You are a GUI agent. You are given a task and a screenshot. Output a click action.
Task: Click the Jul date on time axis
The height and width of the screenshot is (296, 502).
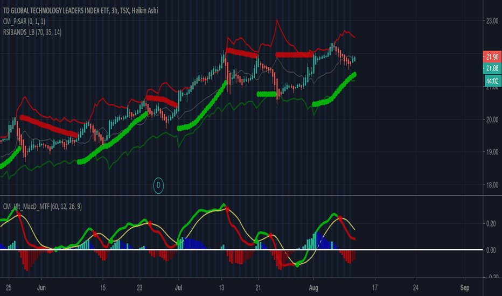[x=178, y=287]
